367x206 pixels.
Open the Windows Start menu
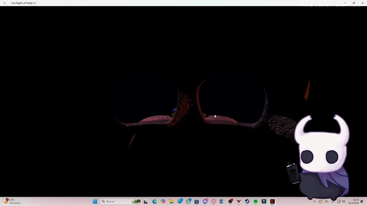[95, 201]
